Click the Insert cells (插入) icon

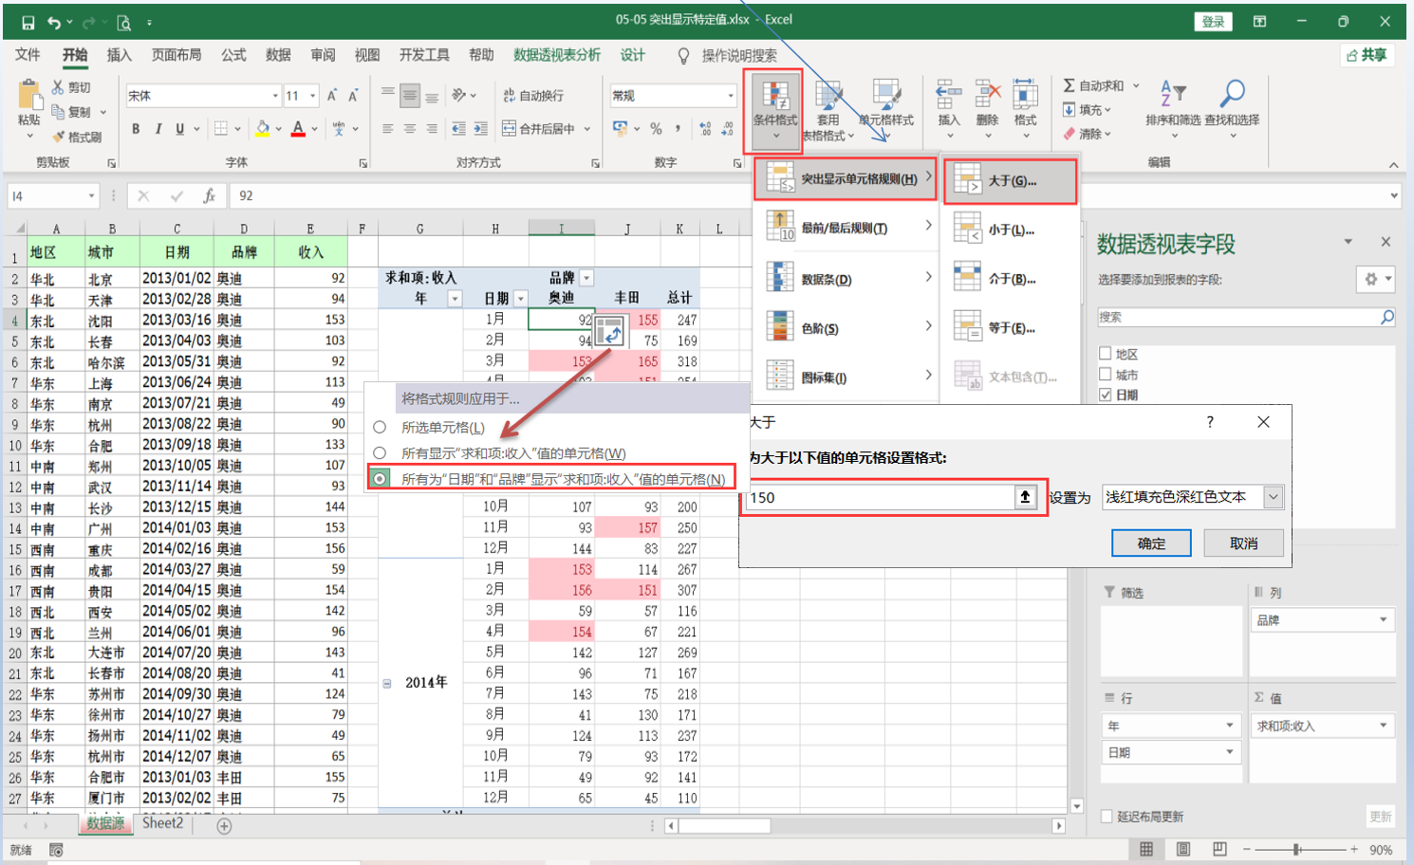click(948, 96)
